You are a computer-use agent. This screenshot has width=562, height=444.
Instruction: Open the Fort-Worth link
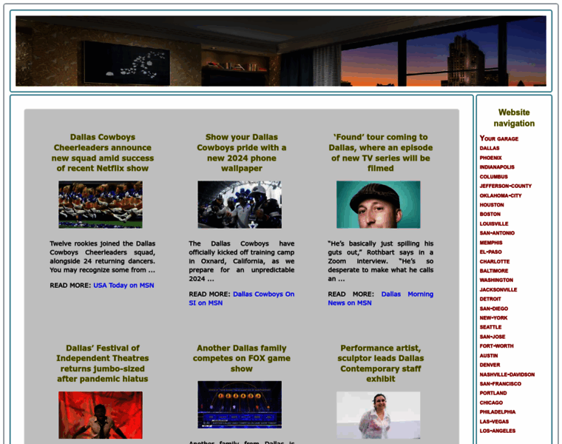pos(496,346)
